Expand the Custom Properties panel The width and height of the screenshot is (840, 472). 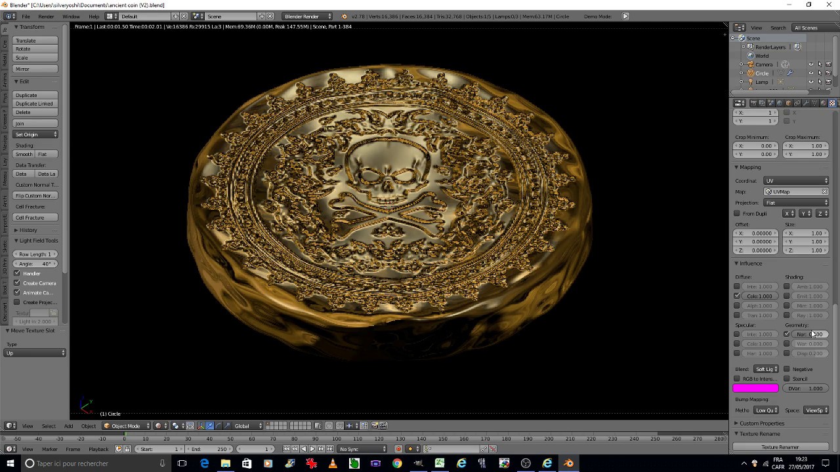point(761,423)
